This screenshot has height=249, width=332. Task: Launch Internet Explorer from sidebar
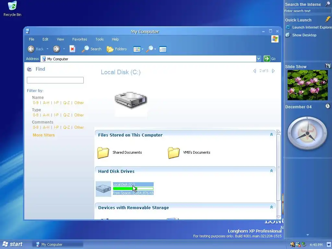[308, 27]
